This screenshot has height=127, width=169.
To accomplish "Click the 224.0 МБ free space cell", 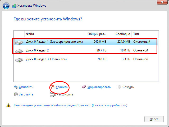I will pos(124,42).
